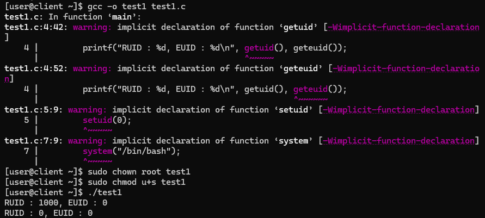Open the -Wimplicit-function-declaration link for geteuid warning
Screen dimensions: 485x218
(406, 68)
